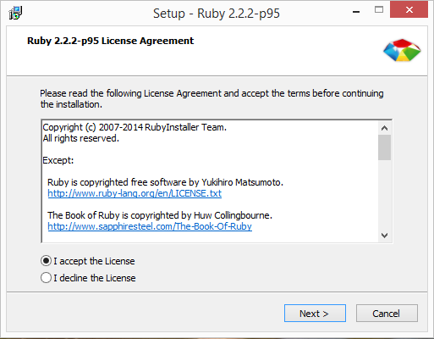Open the ruby-lang.org LICENSE.txt link

tap(135, 193)
